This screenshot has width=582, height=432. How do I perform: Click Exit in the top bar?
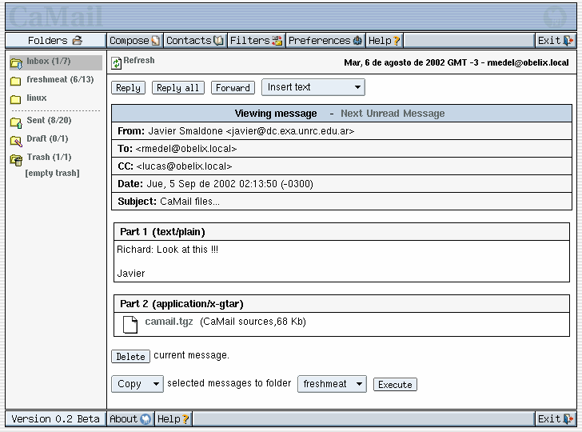tap(555, 41)
